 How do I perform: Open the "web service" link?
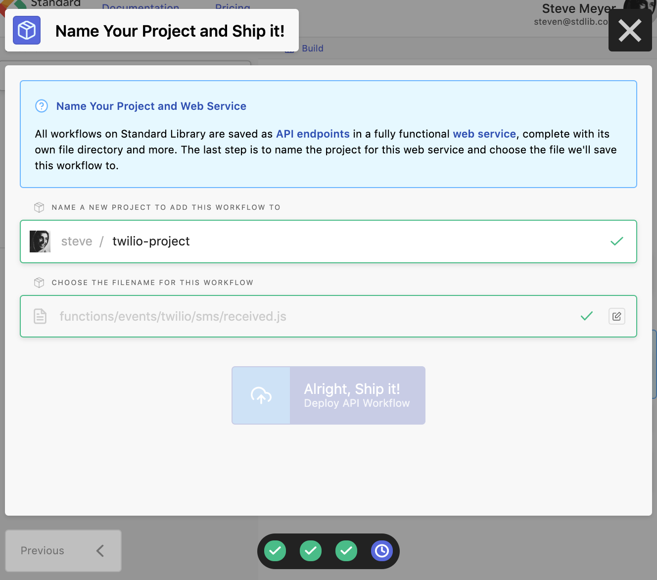(484, 134)
